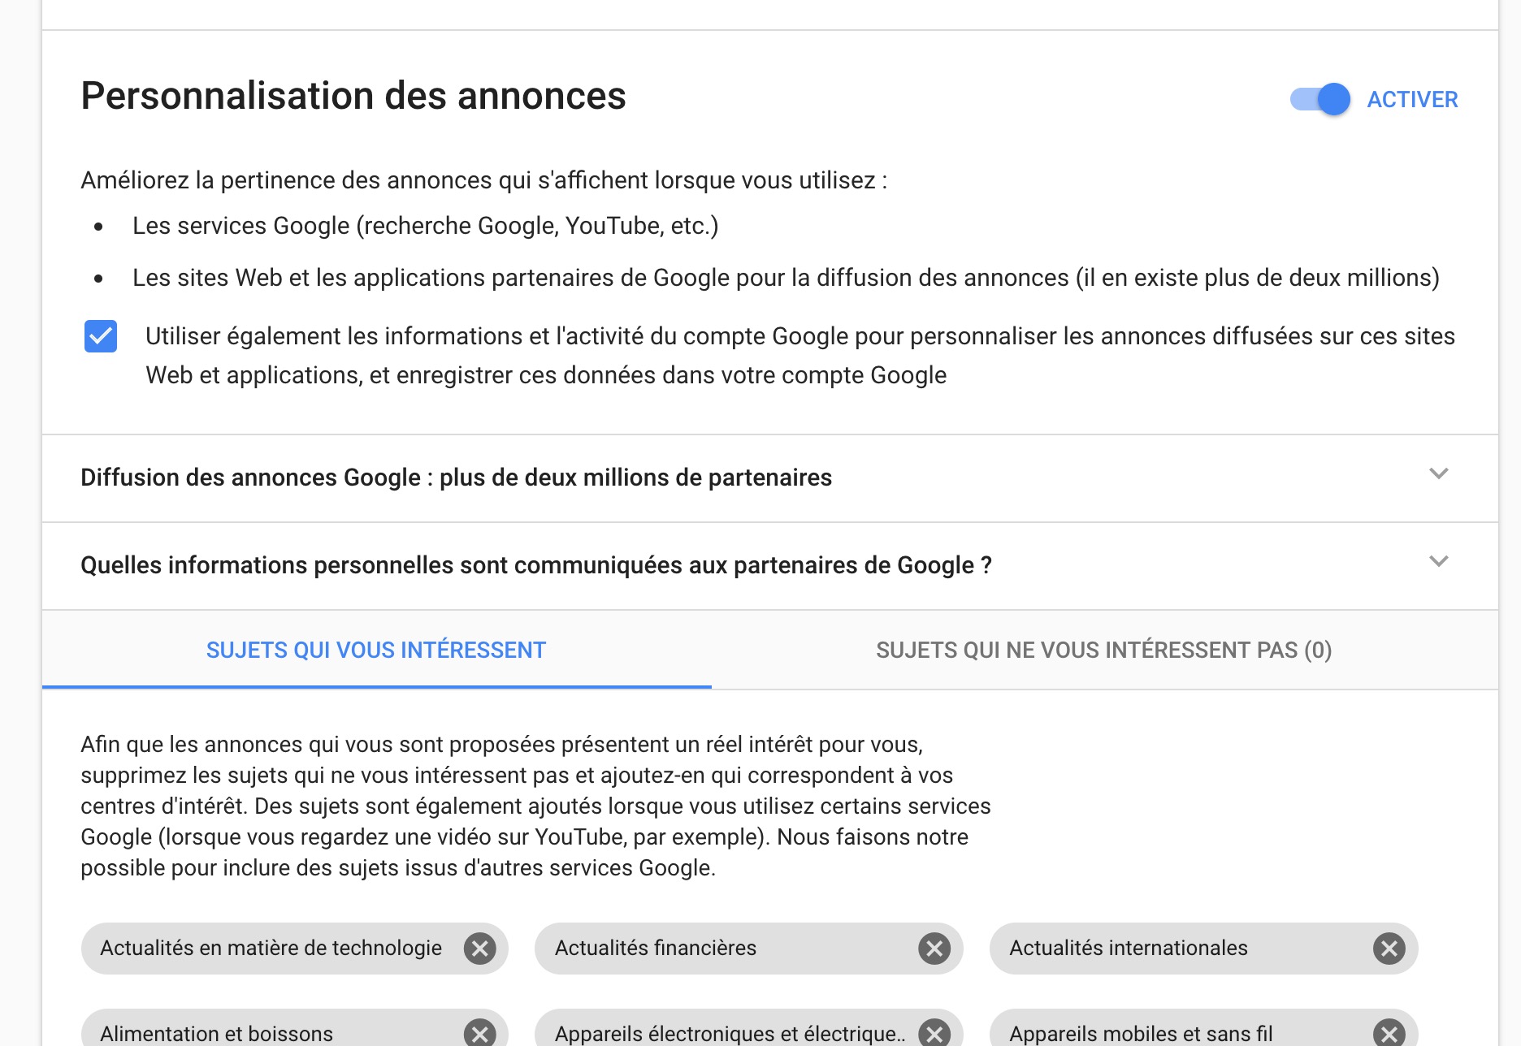This screenshot has width=1521, height=1046.
Task: Expand the informations personnelles communiquées chevron
Action: coord(1439,562)
